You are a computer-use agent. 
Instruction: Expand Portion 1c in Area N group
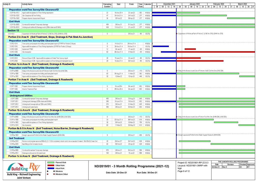coord(41,156)
